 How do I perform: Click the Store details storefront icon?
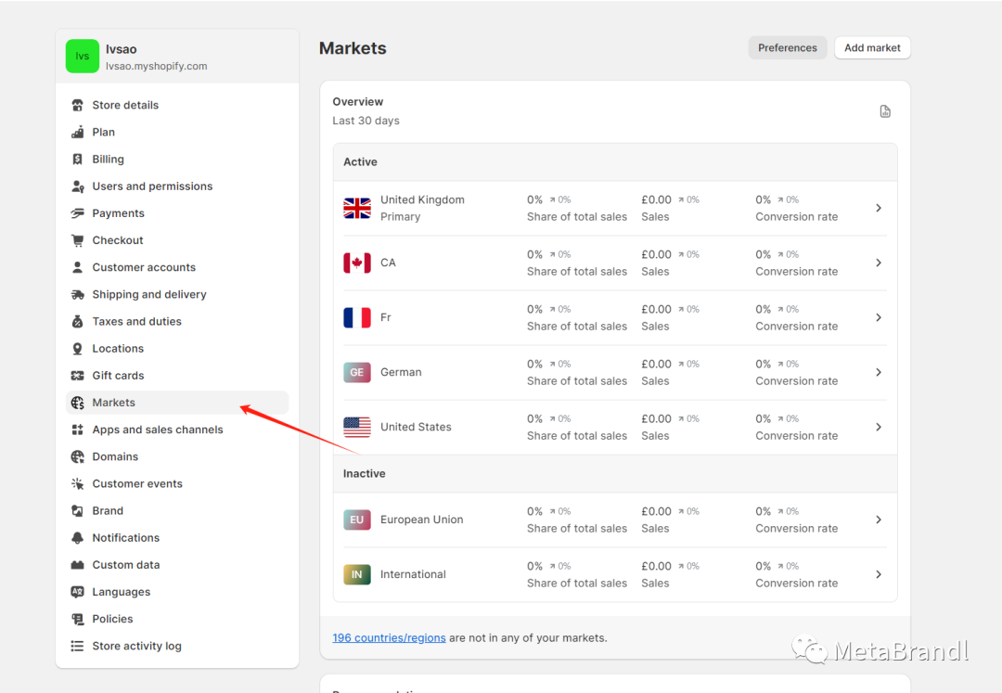(77, 105)
